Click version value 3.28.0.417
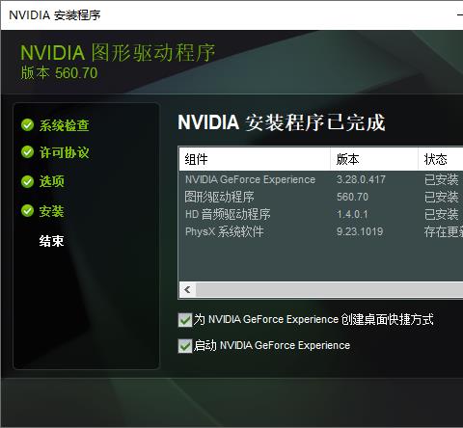Image resolution: width=463 pixels, height=428 pixels. click(361, 179)
